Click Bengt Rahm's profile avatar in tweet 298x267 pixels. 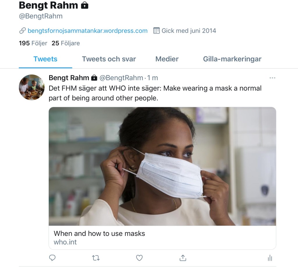coord(31,87)
